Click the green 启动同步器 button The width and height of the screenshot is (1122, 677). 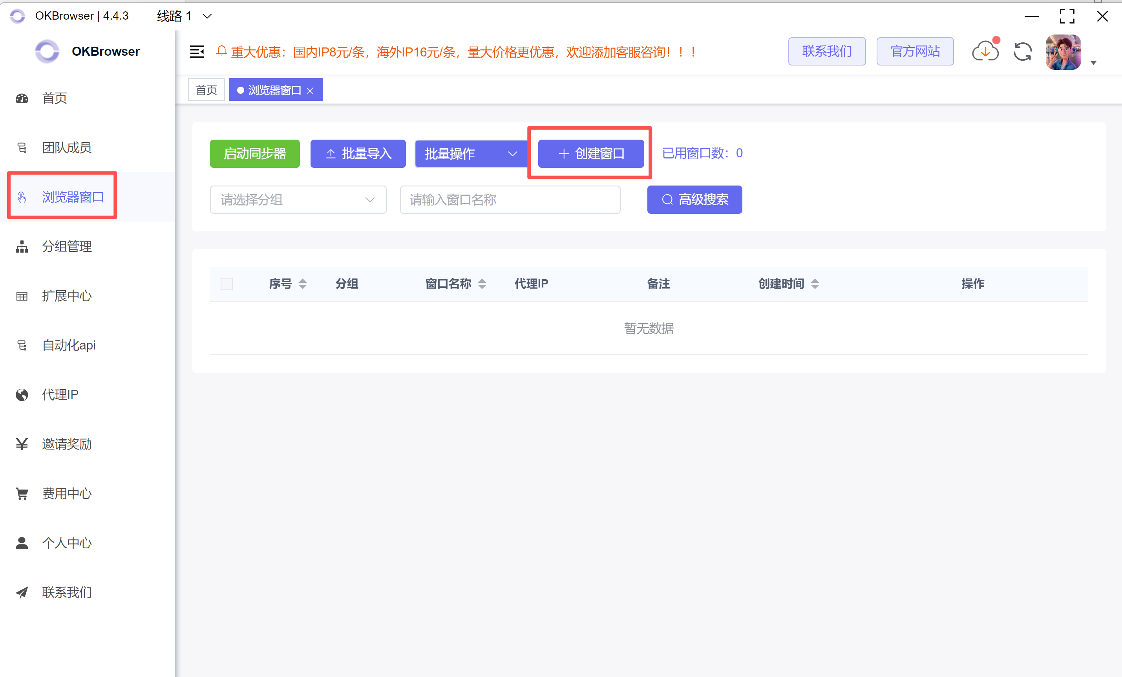click(254, 154)
